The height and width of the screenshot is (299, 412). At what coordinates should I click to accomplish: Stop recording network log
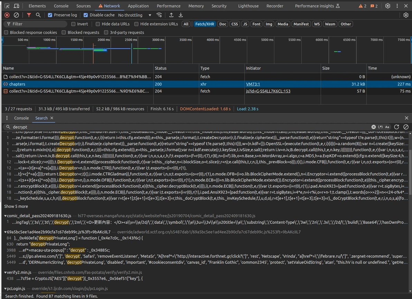[7, 15]
